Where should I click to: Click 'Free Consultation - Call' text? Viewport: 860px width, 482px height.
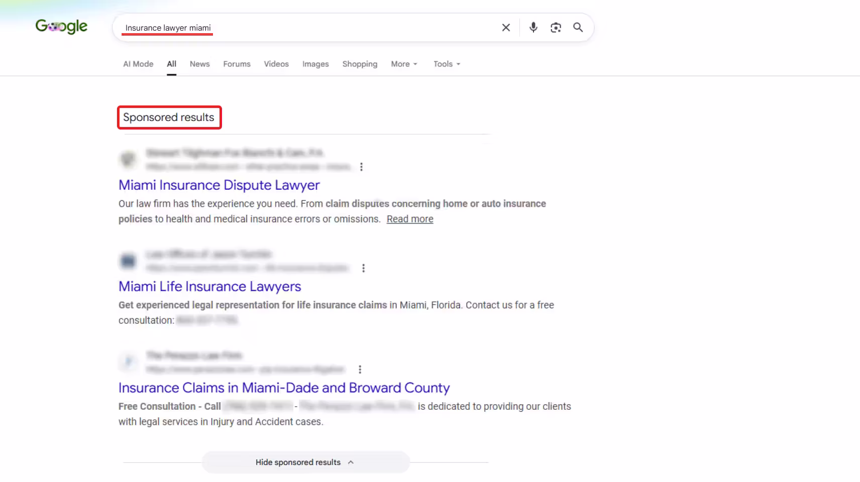coord(170,406)
